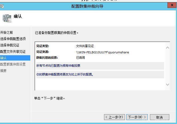Screen dimensions: 177x124
Task: Click the cluster servers icon beside 确认
Action: [7, 18]
